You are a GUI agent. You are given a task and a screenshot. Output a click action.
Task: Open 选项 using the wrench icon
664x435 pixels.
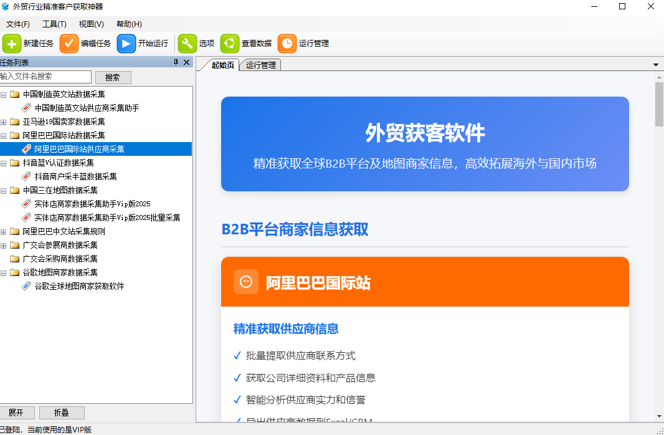[187, 44]
